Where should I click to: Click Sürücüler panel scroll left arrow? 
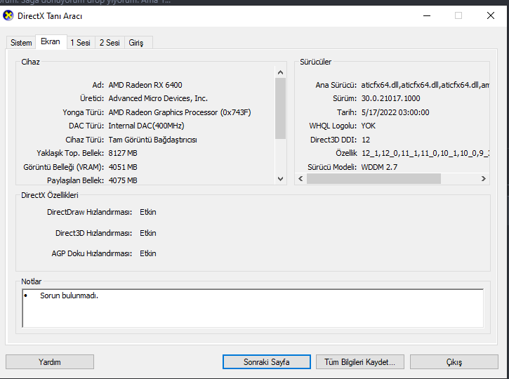(300, 178)
